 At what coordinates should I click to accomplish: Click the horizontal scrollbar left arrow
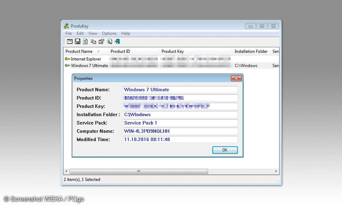coord(66,171)
